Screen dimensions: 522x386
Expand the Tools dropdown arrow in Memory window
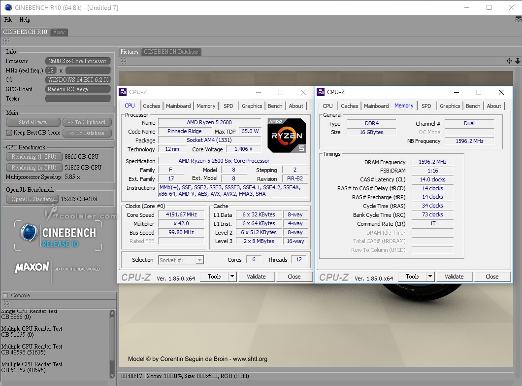click(x=430, y=277)
